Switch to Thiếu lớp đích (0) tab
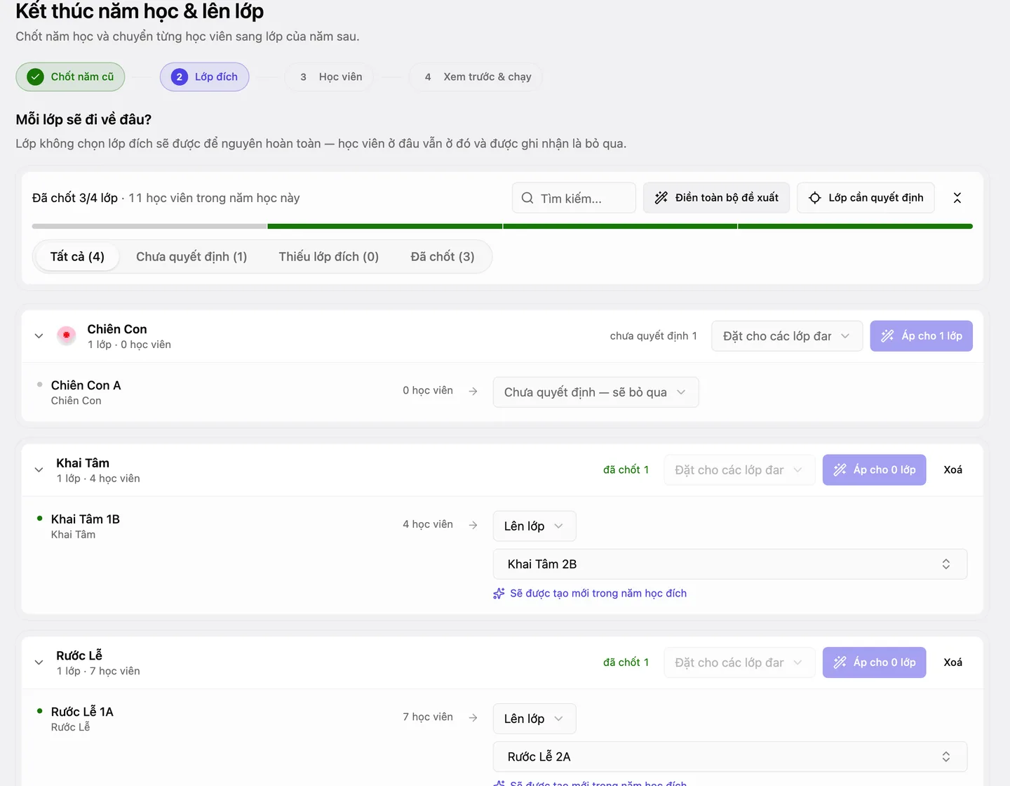The width and height of the screenshot is (1010, 786). [x=329, y=257]
